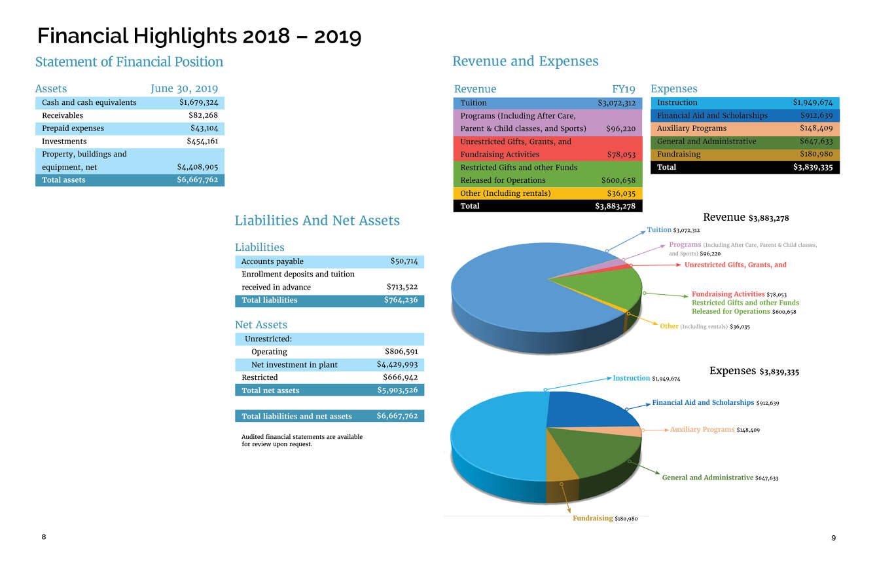
Task: Select the Other (Including rentals) revenue row
Action: point(548,193)
